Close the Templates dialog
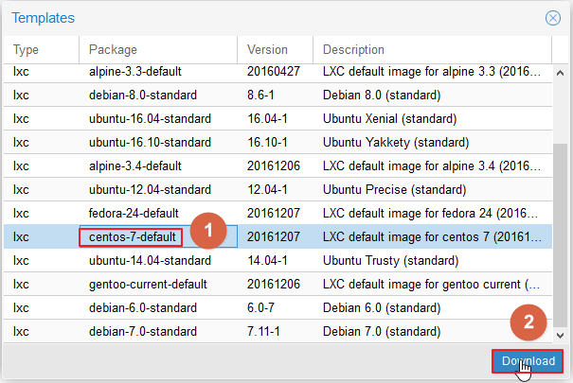Screen dimensions: 573x383 pyautogui.click(x=552, y=18)
